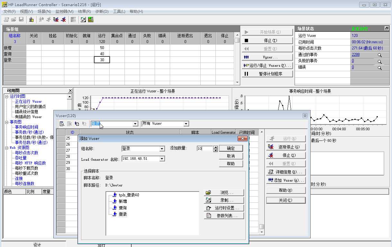Click first magnifier icon in Vuser window toolbar
The width and height of the screenshot is (392, 247).
click(62, 123)
